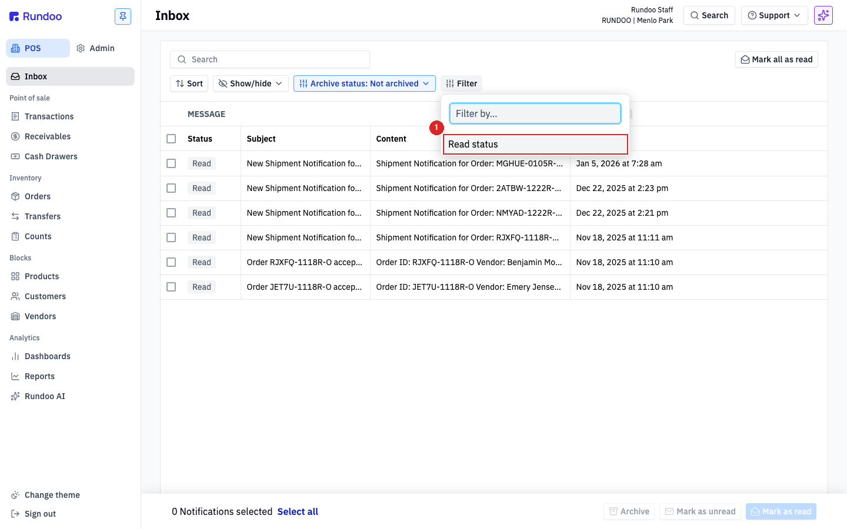Toggle the select-all checkbox in table header
The height and width of the screenshot is (529, 847).
coord(171,139)
